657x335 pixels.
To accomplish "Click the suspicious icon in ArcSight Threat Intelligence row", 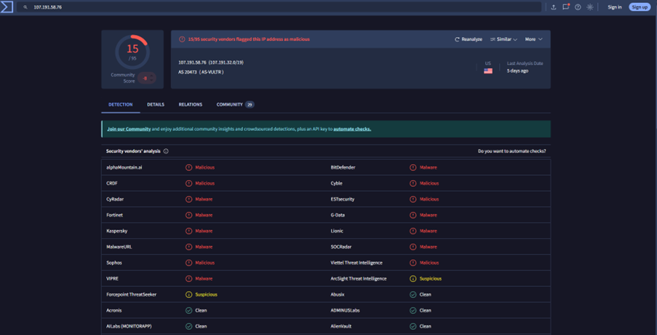I will coord(413,279).
